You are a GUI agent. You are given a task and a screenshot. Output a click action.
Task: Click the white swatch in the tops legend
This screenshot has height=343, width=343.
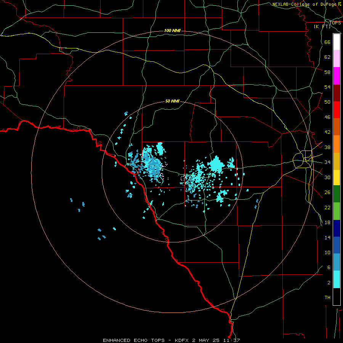click(337, 42)
